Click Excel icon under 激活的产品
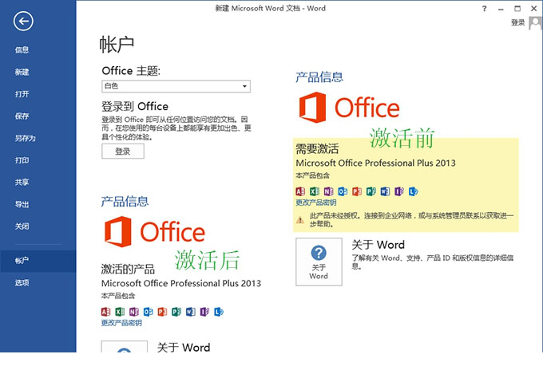Screen dimensions: 543x366 pyautogui.click(x=120, y=312)
